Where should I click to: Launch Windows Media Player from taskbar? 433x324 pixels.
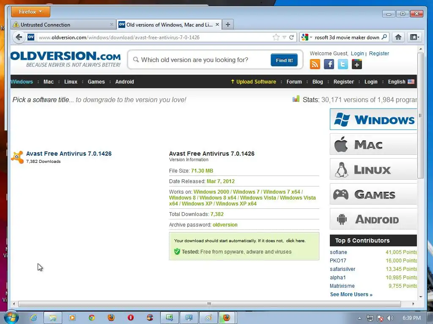pyautogui.click(x=72, y=318)
